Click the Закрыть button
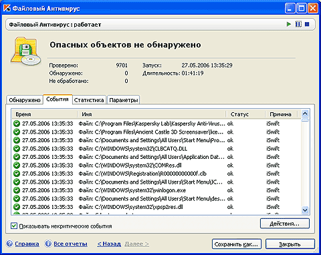 pyautogui.click(x=290, y=244)
